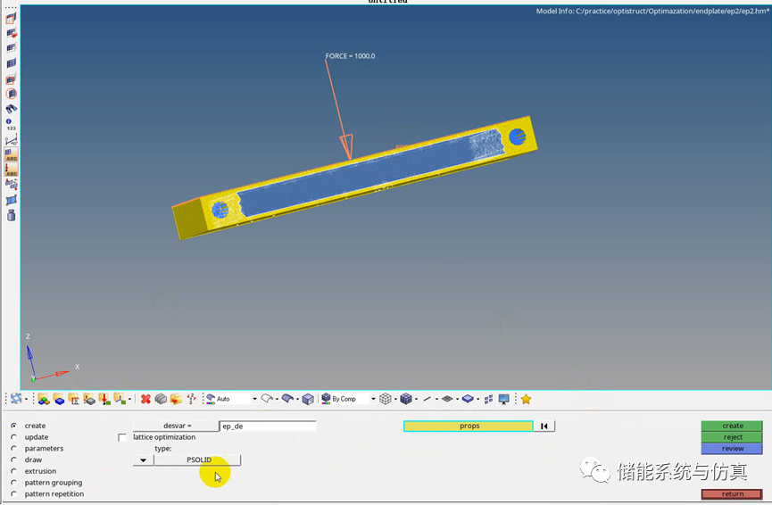
Task: Expand the collector icon group dropdown arrow
Action: pyautogui.click(x=129, y=399)
